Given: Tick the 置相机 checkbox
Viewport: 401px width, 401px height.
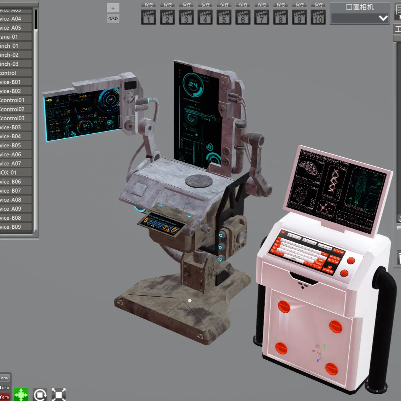Looking at the screenshot, I should [349, 7].
